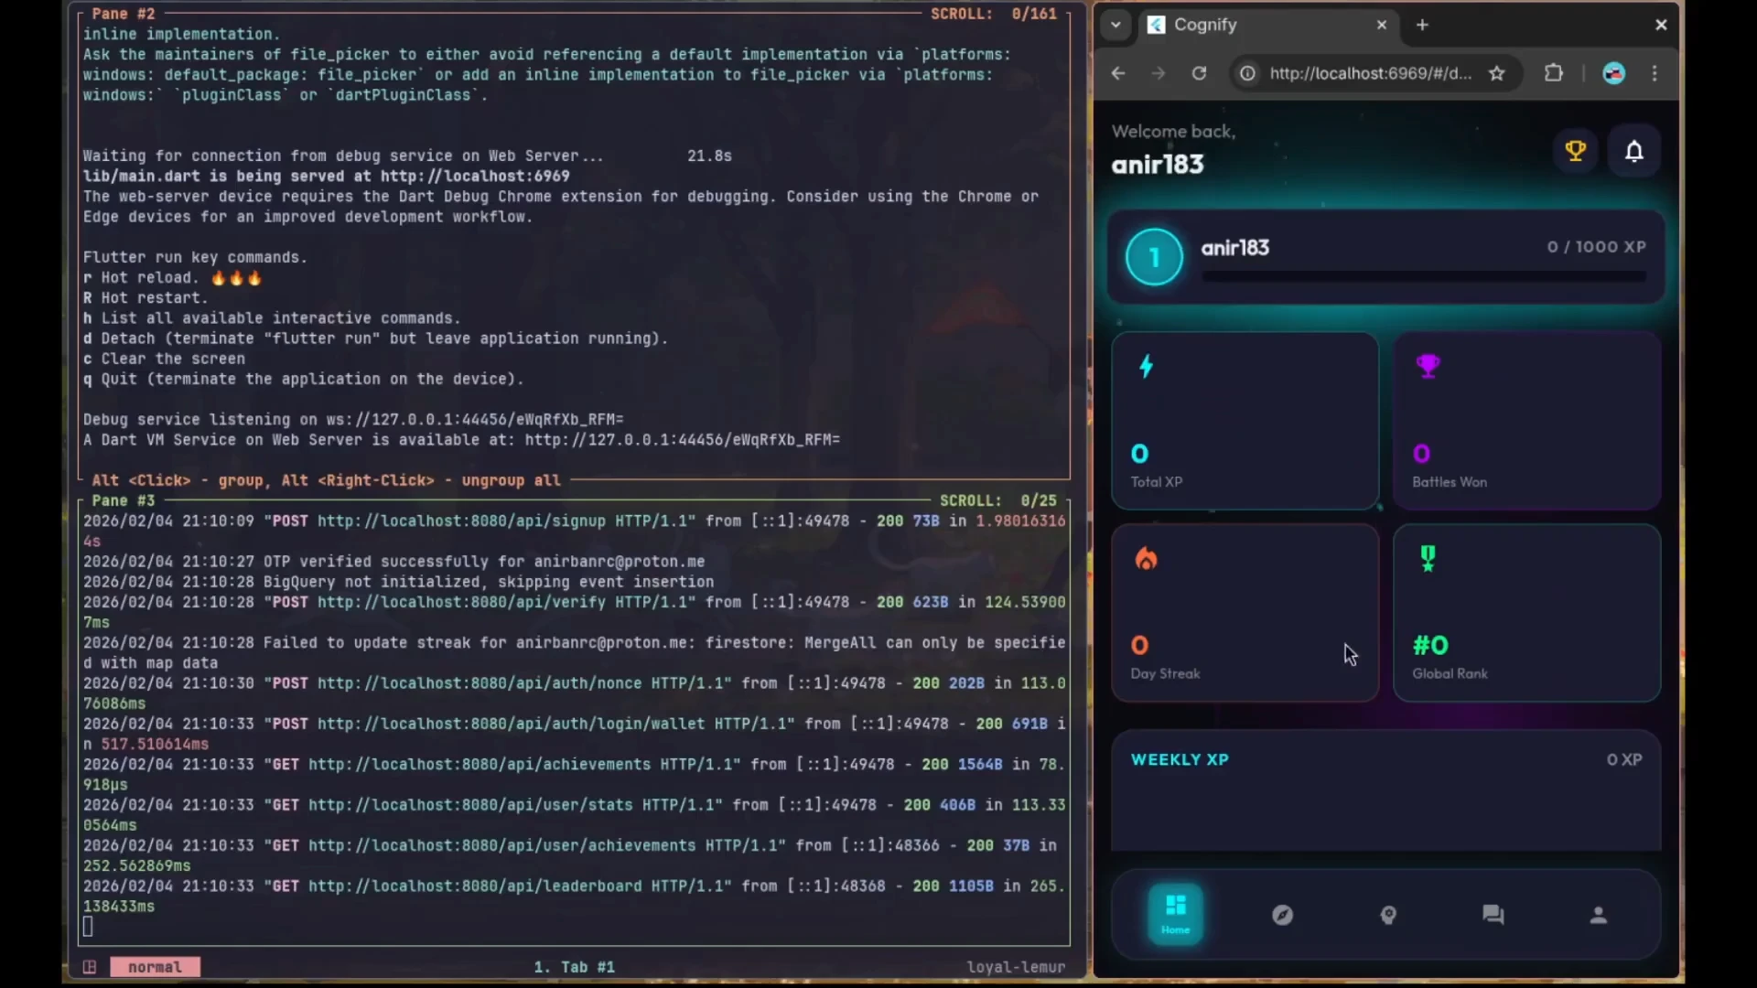Open the Chrome three-dot menu
The width and height of the screenshot is (1757, 988).
coord(1655,73)
